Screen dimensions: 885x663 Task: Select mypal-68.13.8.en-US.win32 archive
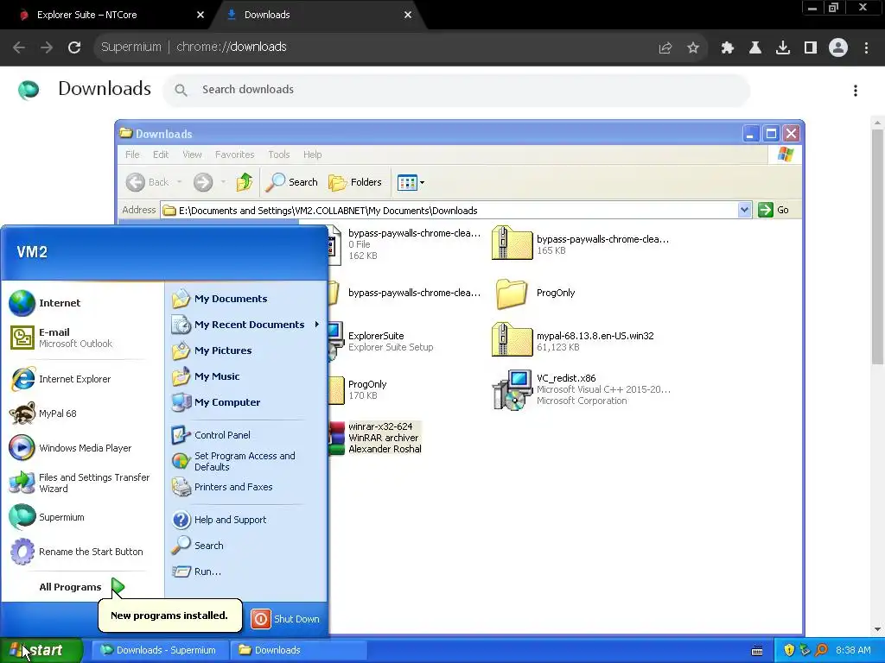tap(574, 340)
